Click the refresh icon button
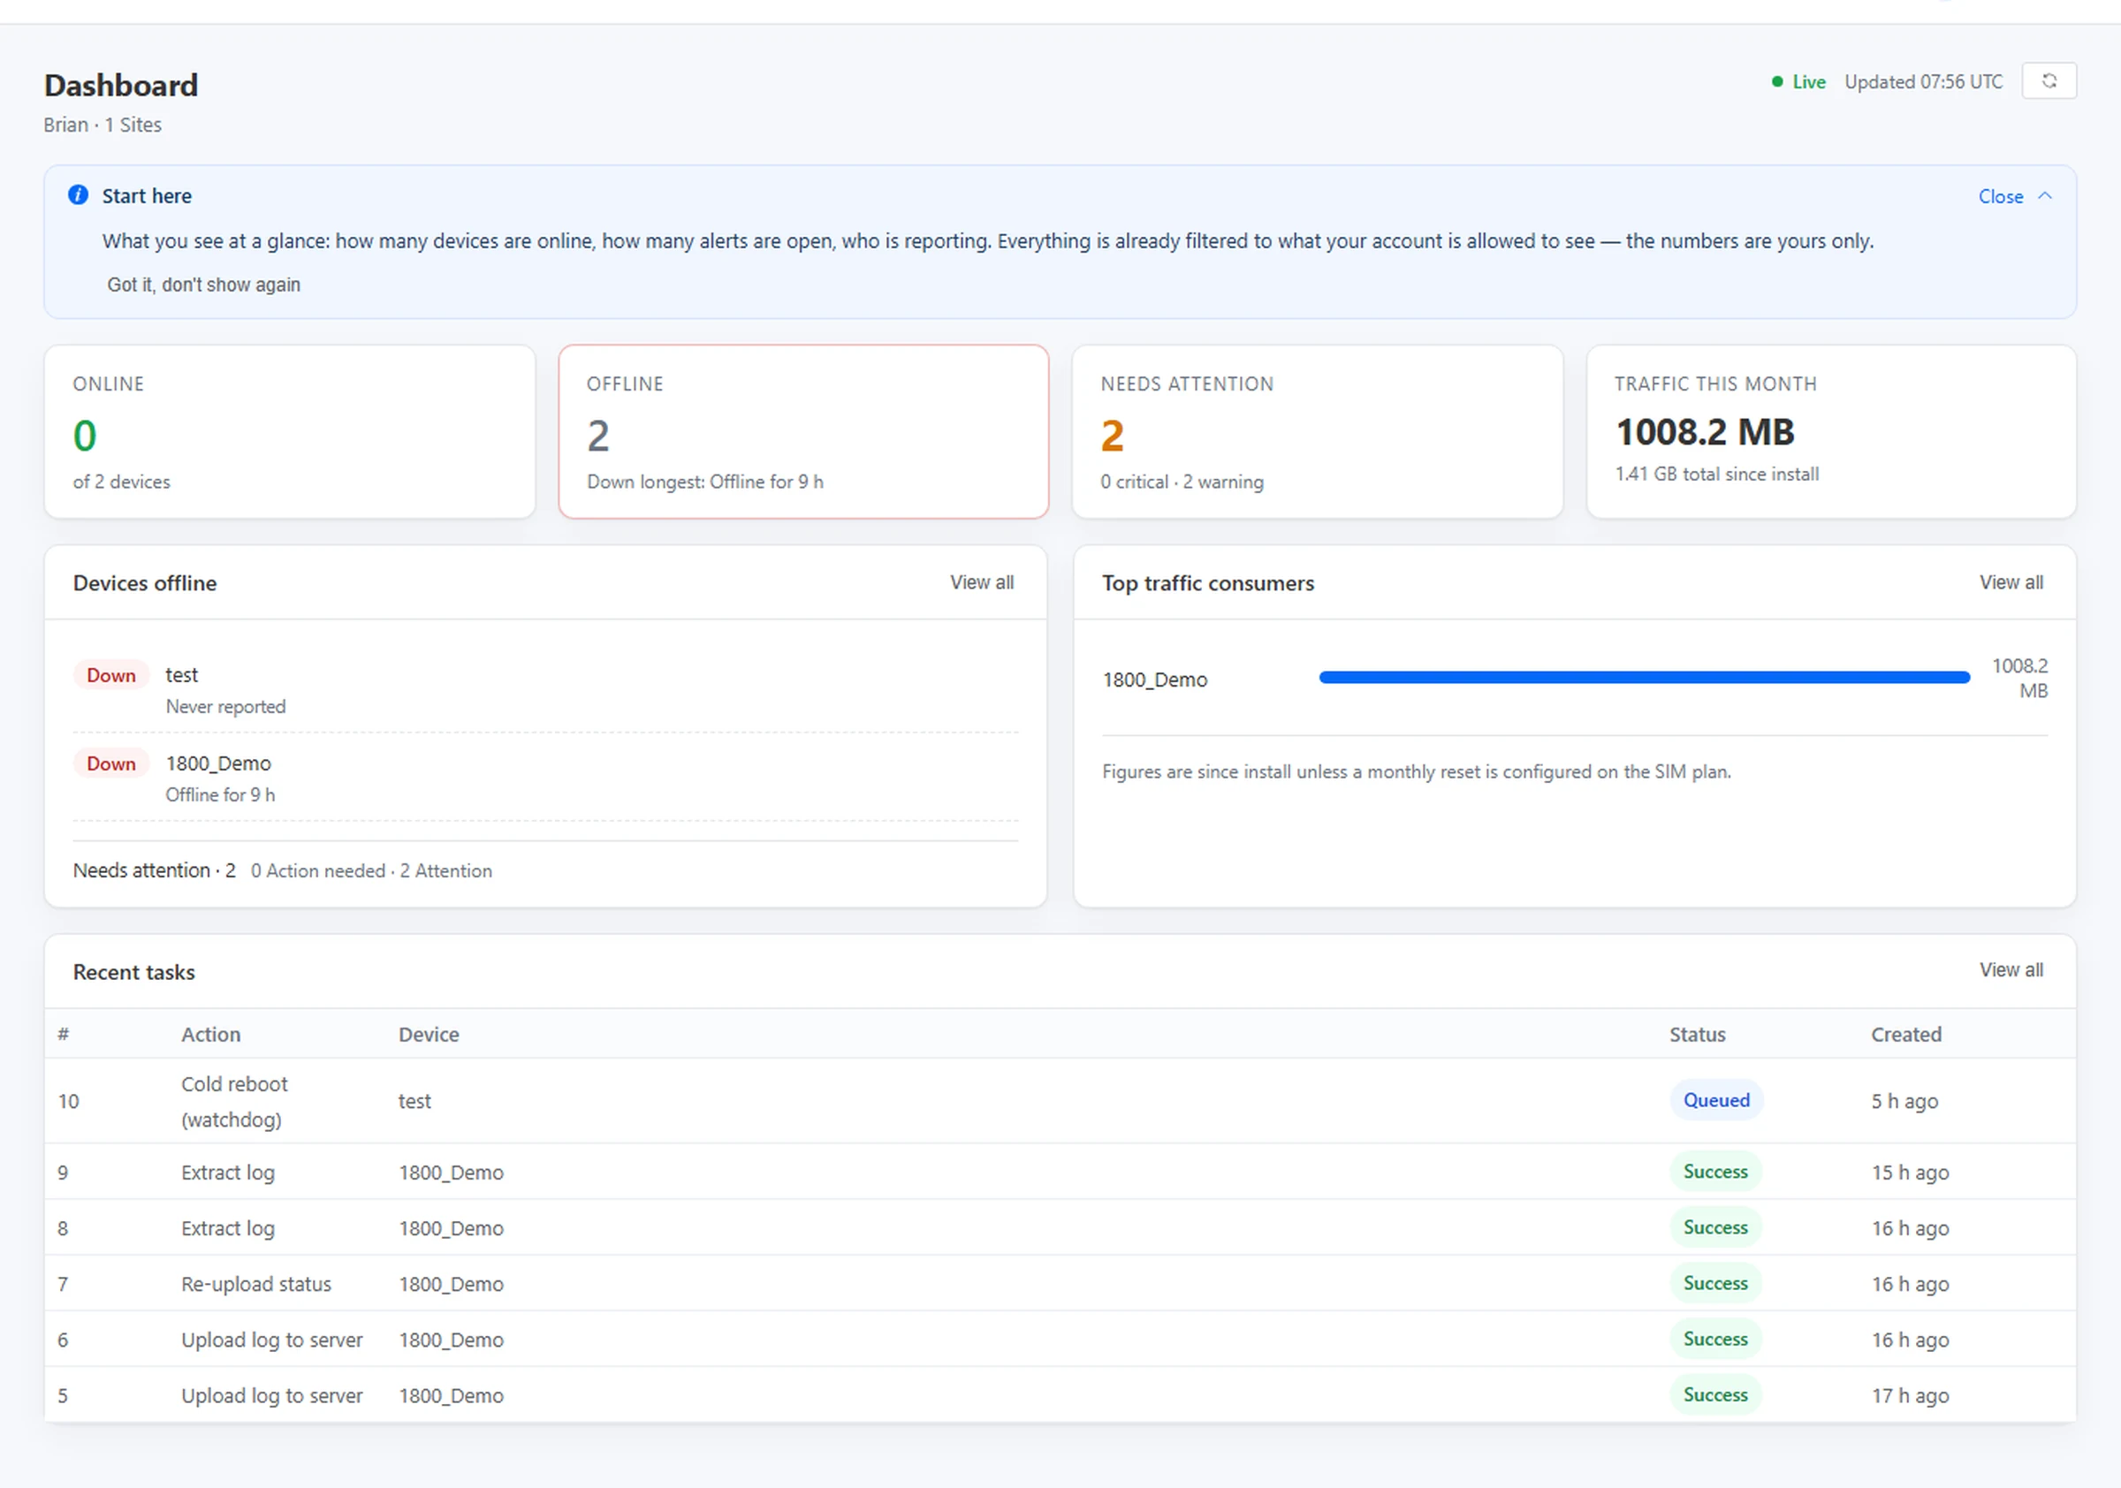Viewport: 2121px width, 1488px height. tap(2048, 81)
